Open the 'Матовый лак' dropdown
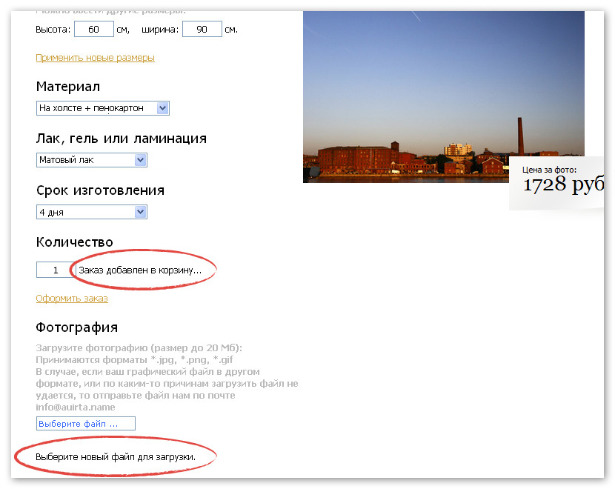This screenshot has width=615, height=489. [92, 160]
